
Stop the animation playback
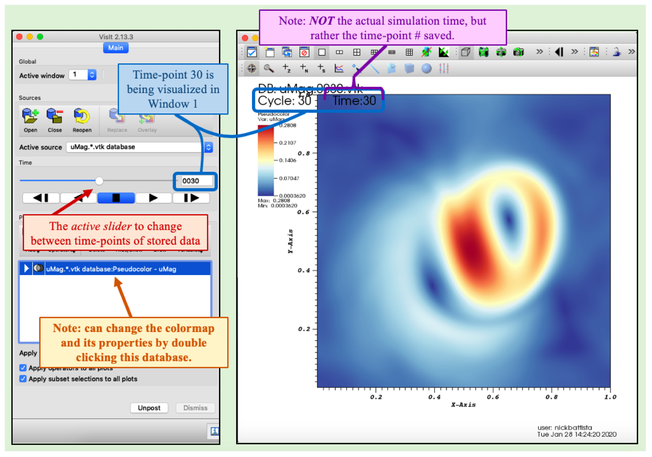pyautogui.click(x=116, y=198)
